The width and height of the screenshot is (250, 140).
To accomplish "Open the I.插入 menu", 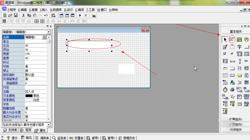I will point(44,10).
